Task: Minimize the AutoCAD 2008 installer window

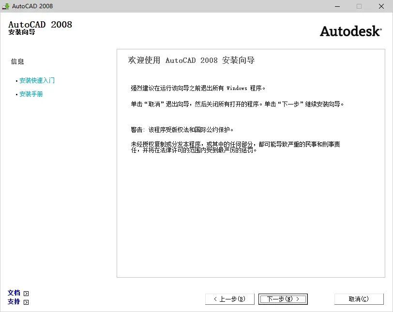Action: [337, 6]
